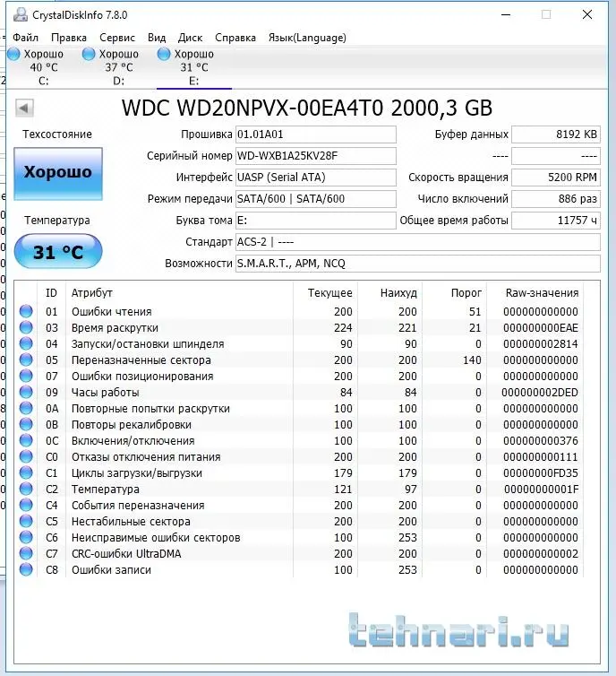
Task: Click status orb for Время раскрутки row
Action: tap(26, 327)
